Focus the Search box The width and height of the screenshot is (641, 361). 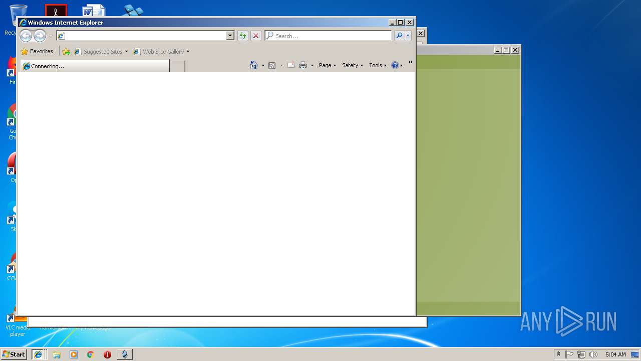tap(328, 36)
